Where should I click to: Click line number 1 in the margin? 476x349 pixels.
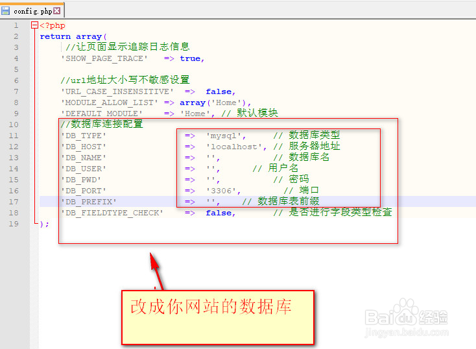[x=16, y=25]
